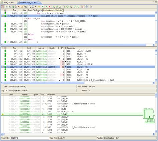Viewport: 158px width, 141px height.
Task: Click the green chain link toolbar icon
Action: (x=13, y=7)
